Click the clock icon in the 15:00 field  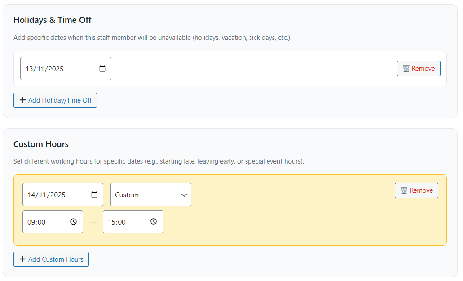click(154, 221)
